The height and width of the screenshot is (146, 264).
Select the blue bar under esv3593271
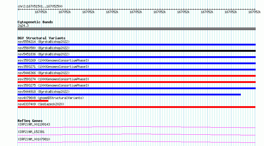point(136,70)
